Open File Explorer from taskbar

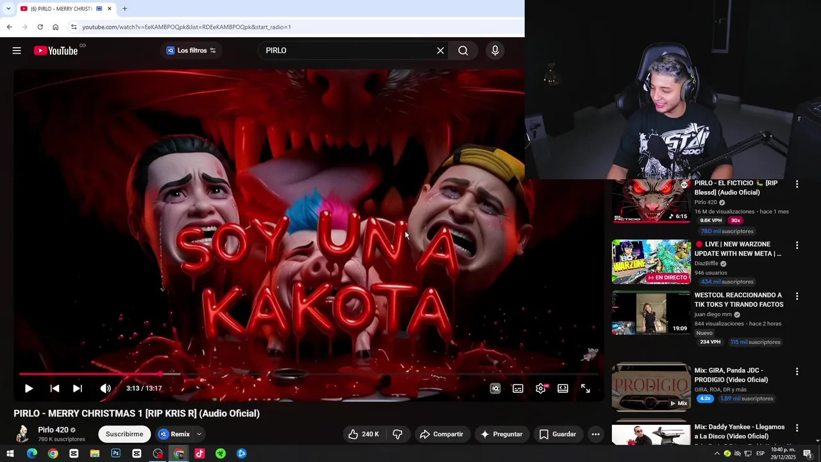94,454
